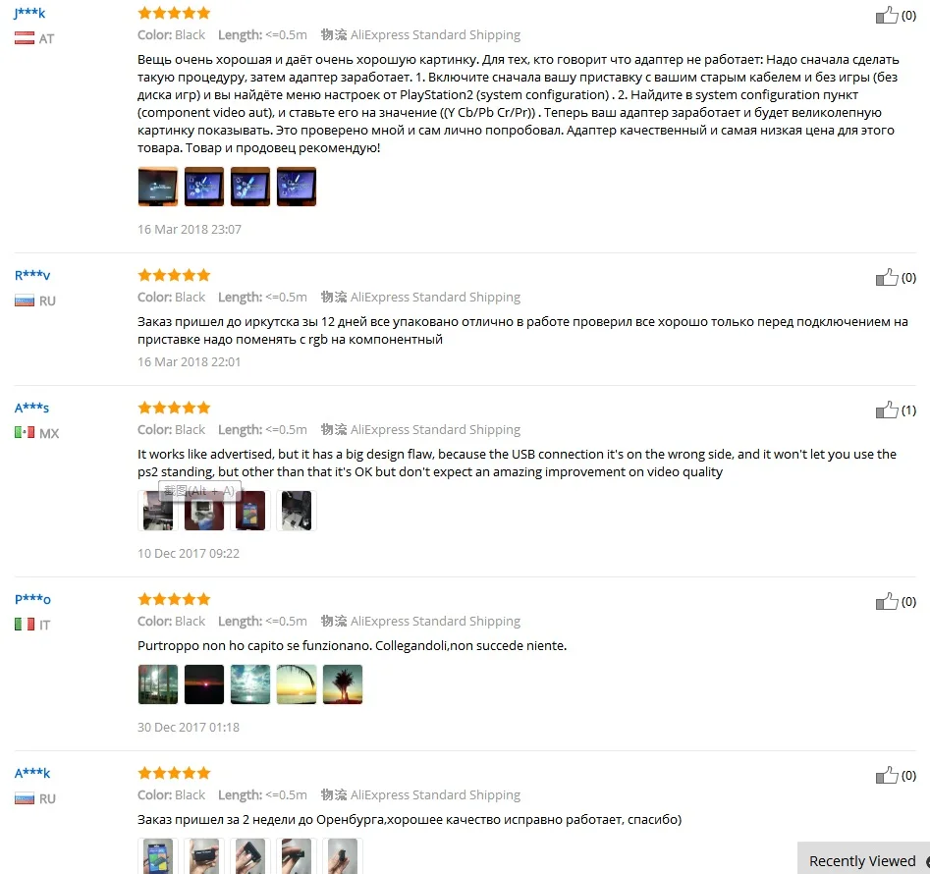View first photo in J***k's review
This screenshot has width=930, height=874.
pos(158,187)
